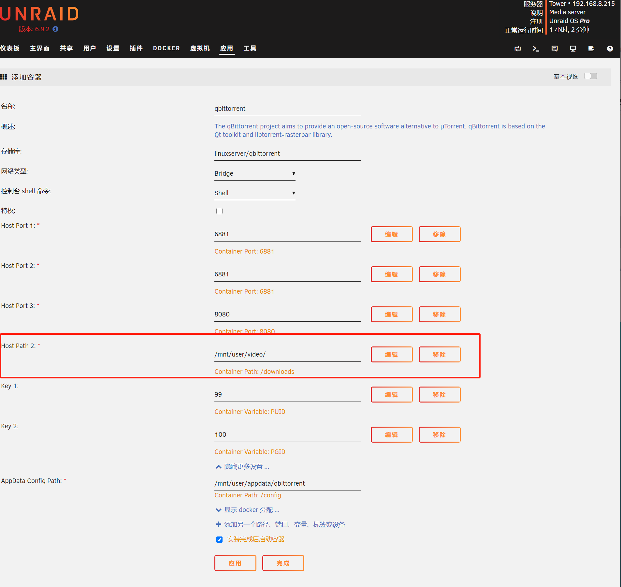Uncheck 安装完成后启动容器 checkbox

(x=219, y=539)
